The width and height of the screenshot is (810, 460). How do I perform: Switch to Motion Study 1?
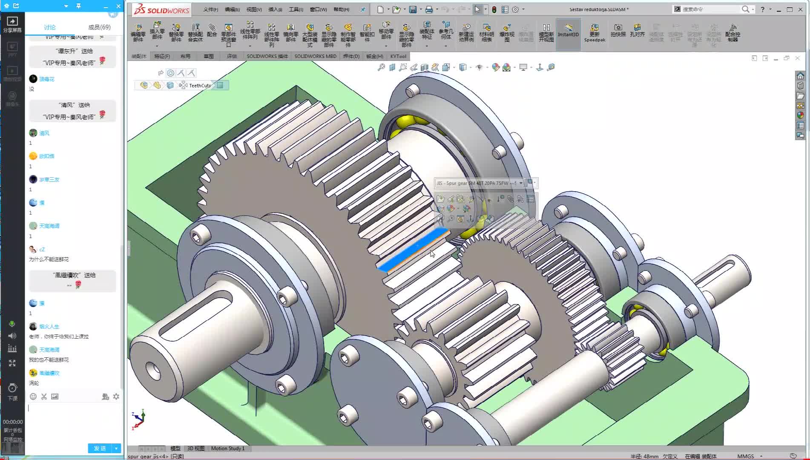tap(228, 448)
